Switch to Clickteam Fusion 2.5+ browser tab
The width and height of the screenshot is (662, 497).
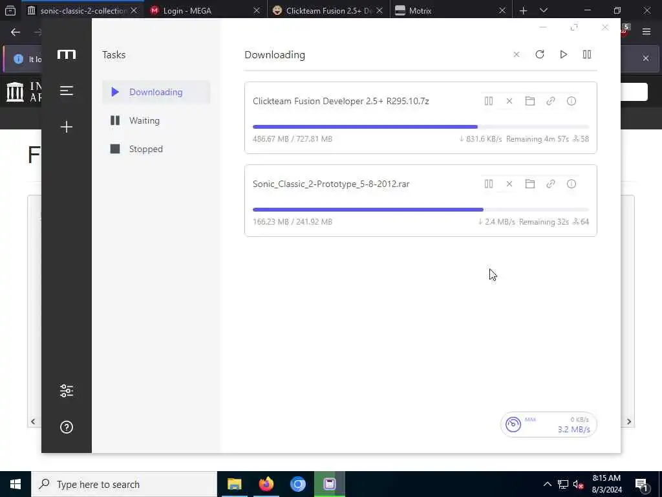coord(329,10)
